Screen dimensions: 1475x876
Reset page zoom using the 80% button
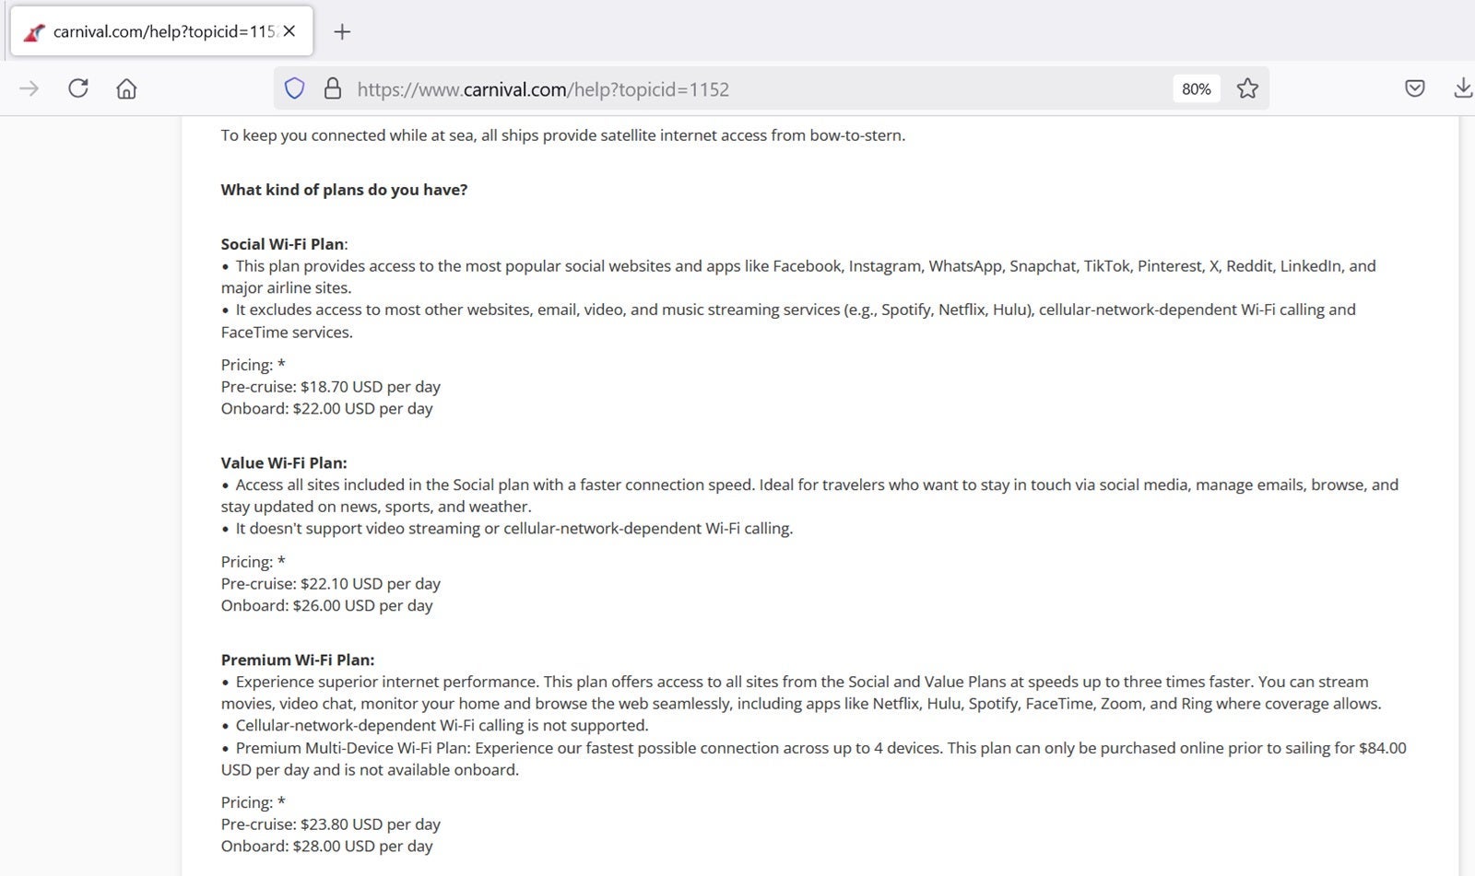1196,88
